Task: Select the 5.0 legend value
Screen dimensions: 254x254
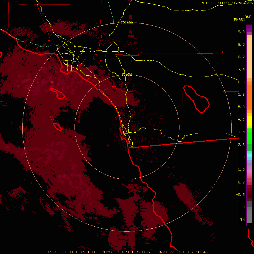Action: pyautogui.click(x=241, y=107)
